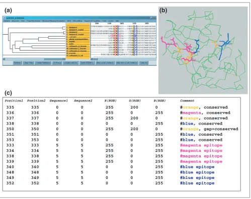Click the G(RGB) column header
The image size is (251, 199).
(x=135, y=101)
